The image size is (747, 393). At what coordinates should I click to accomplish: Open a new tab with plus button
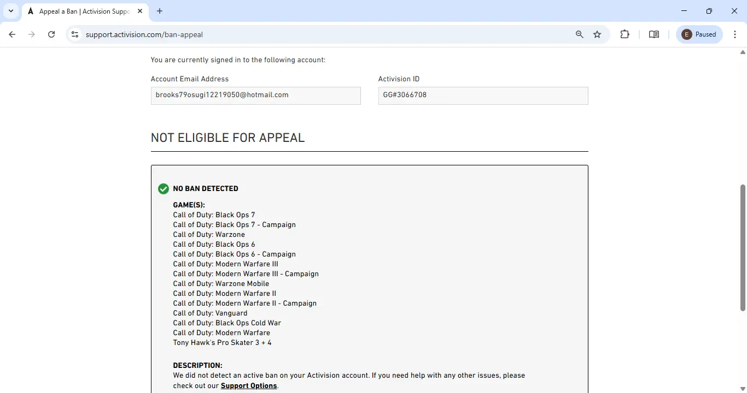click(160, 11)
